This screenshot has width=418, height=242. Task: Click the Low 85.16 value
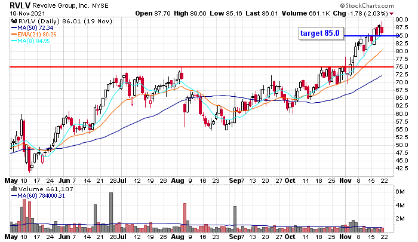[226, 13]
